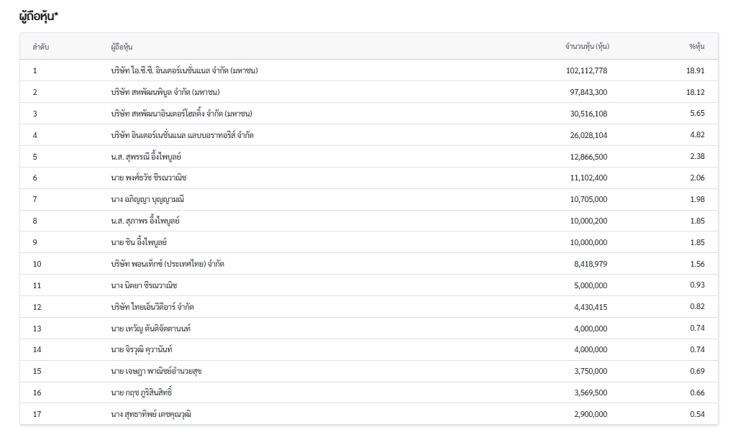
Task: Select shareholder บริษัท ไอ.ซี.ซี. อินเตอร์เนชั่นแนล จำกัด (มหาชน)
Action: click(x=184, y=70)
